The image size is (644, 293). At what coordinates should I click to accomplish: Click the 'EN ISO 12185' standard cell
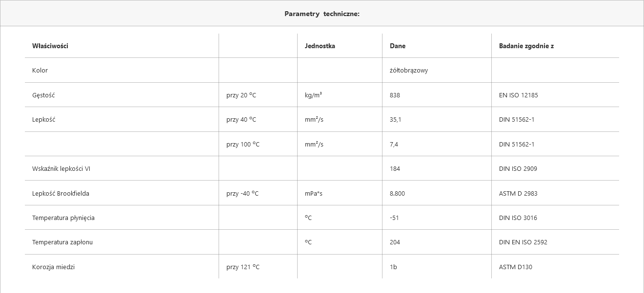pos(519,95)
